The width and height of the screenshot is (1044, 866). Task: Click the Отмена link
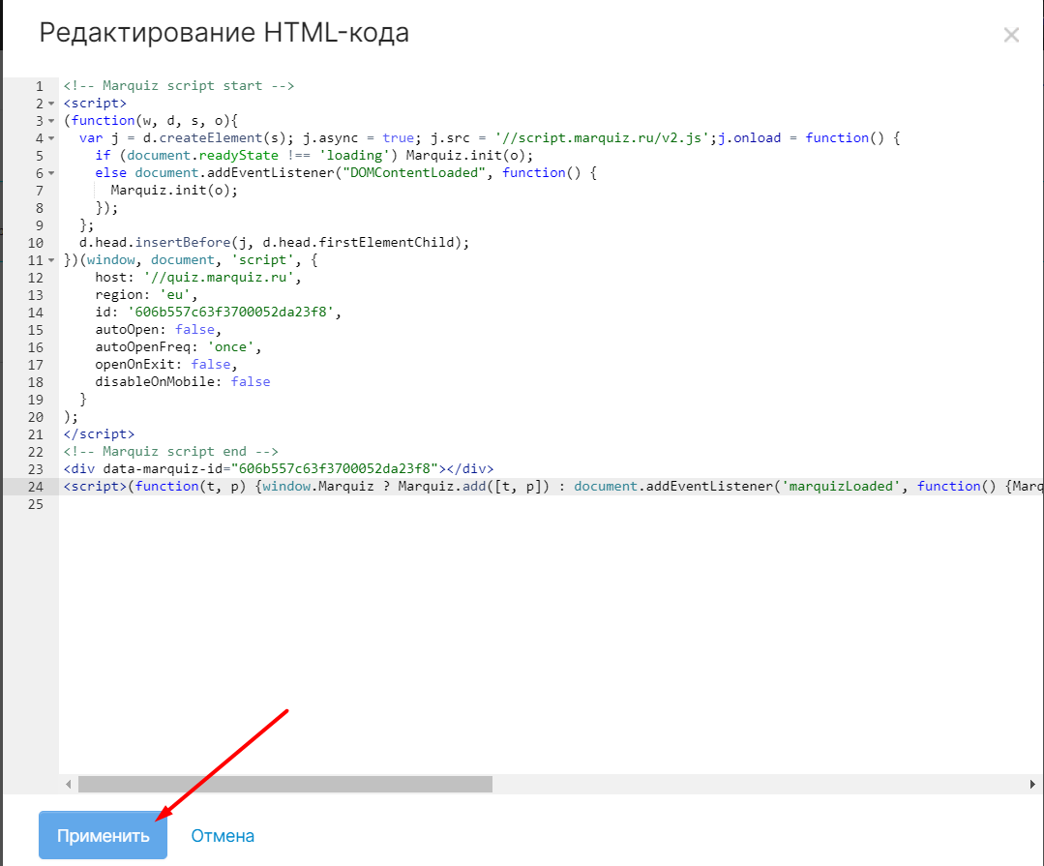(223, 836)
